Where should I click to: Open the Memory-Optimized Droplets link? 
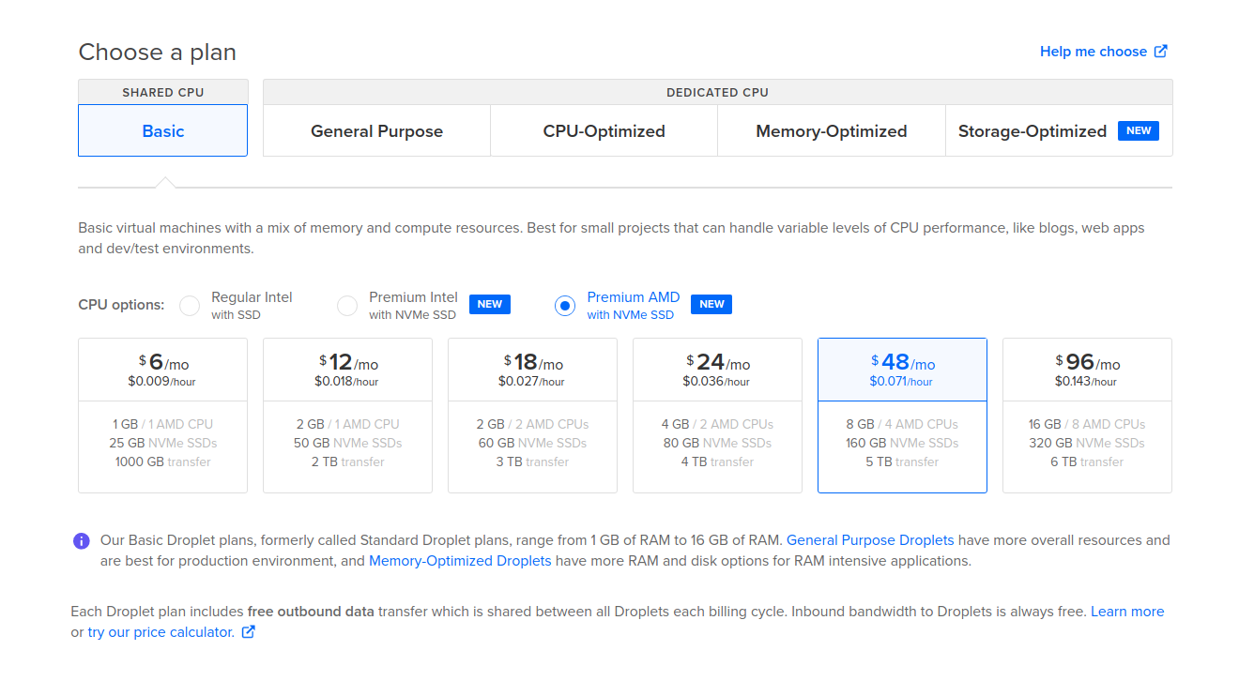pos(460,561)
